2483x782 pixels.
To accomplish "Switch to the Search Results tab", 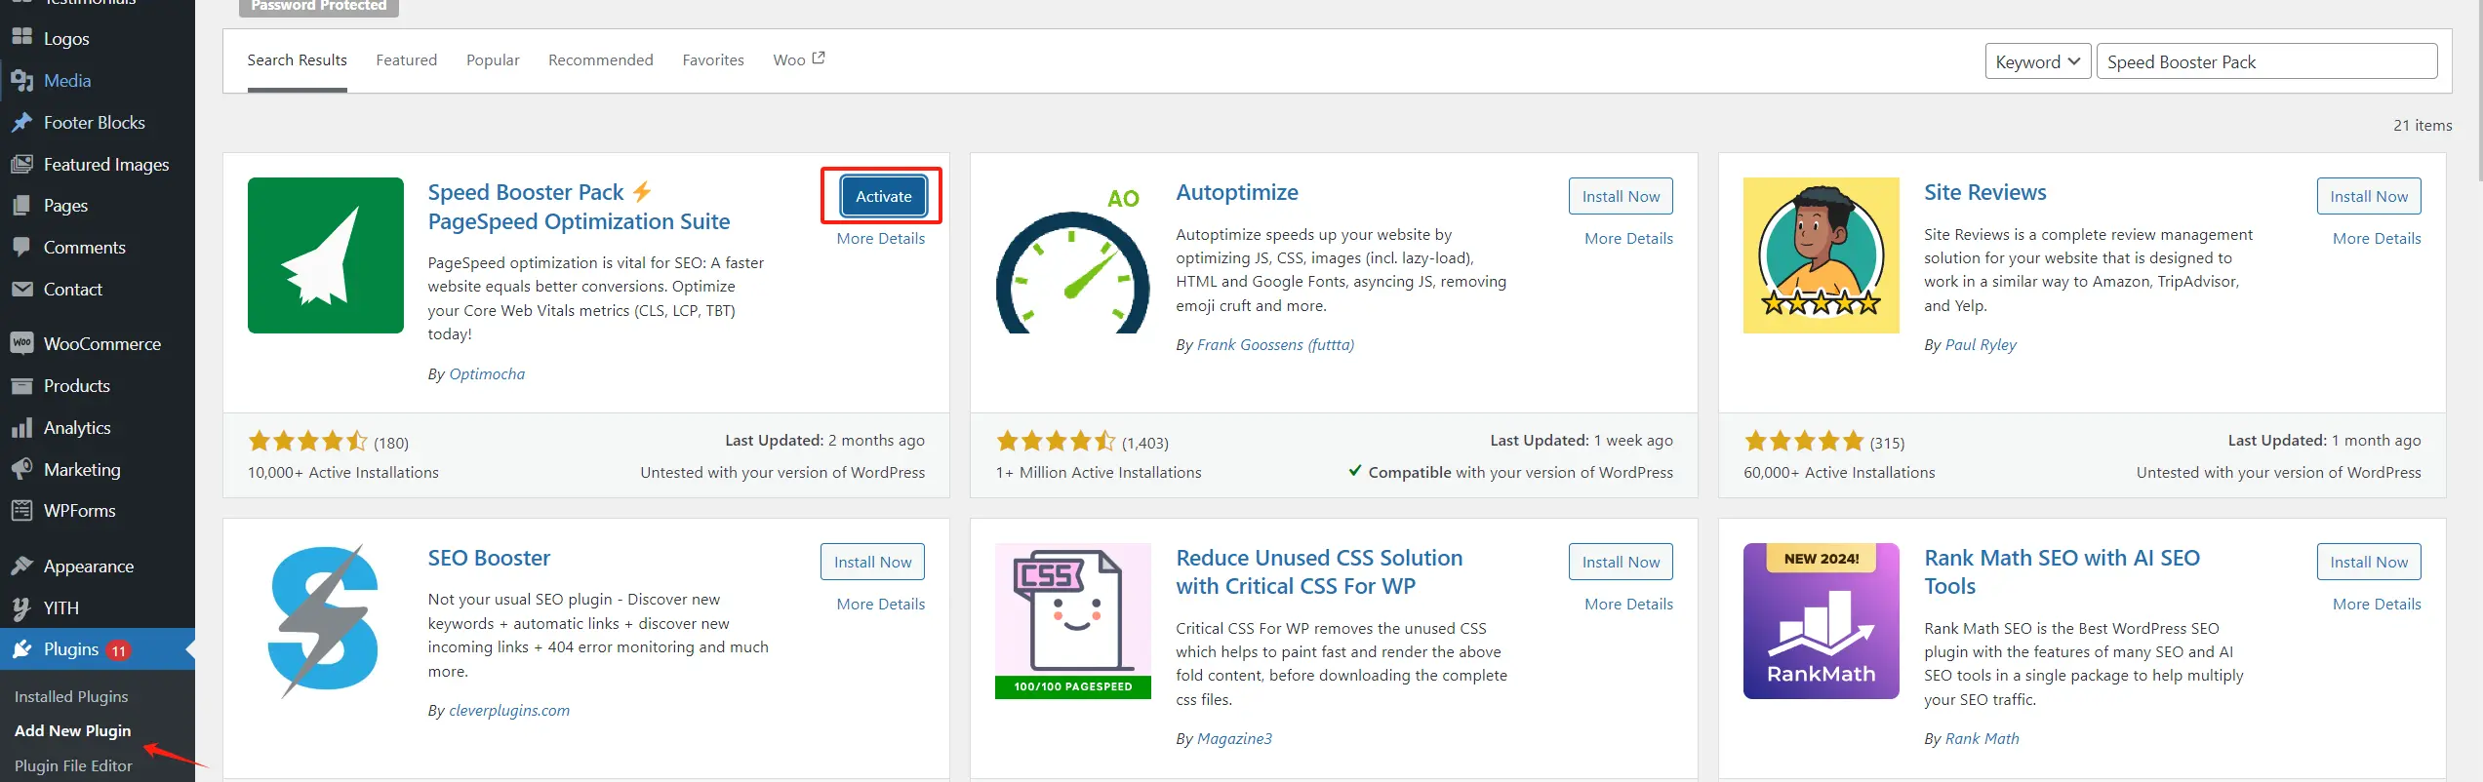I will (x=297, y=60).
